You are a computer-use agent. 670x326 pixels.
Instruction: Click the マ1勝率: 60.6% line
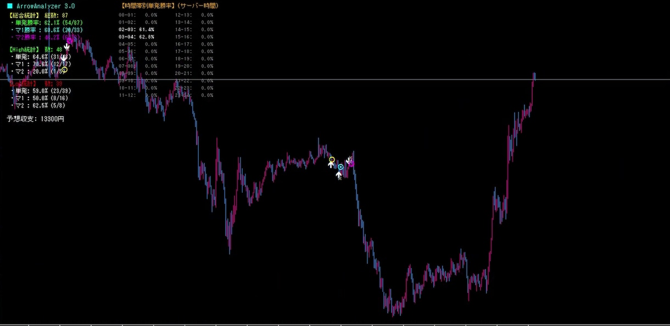(47, 30)
